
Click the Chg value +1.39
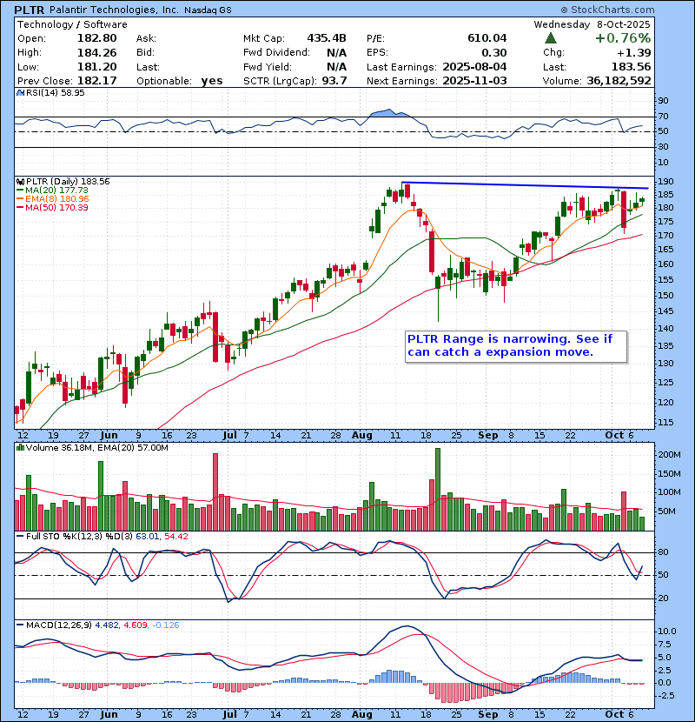point(633,52)
